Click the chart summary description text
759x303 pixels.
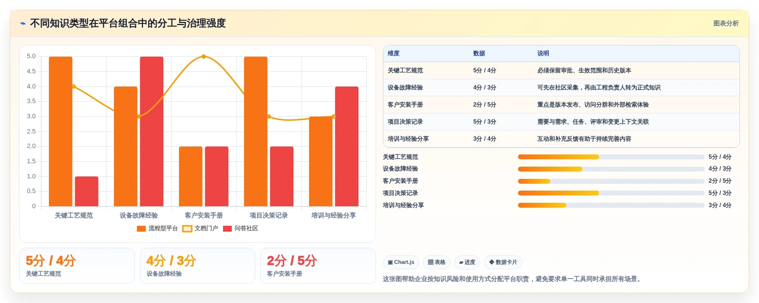pos(513,279)
